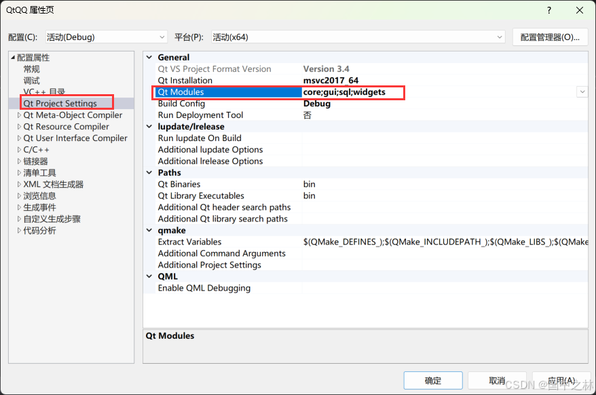Viewport: 596px width, 395px height.
Task: Select 代码分析 tree item
Action: 39,230
